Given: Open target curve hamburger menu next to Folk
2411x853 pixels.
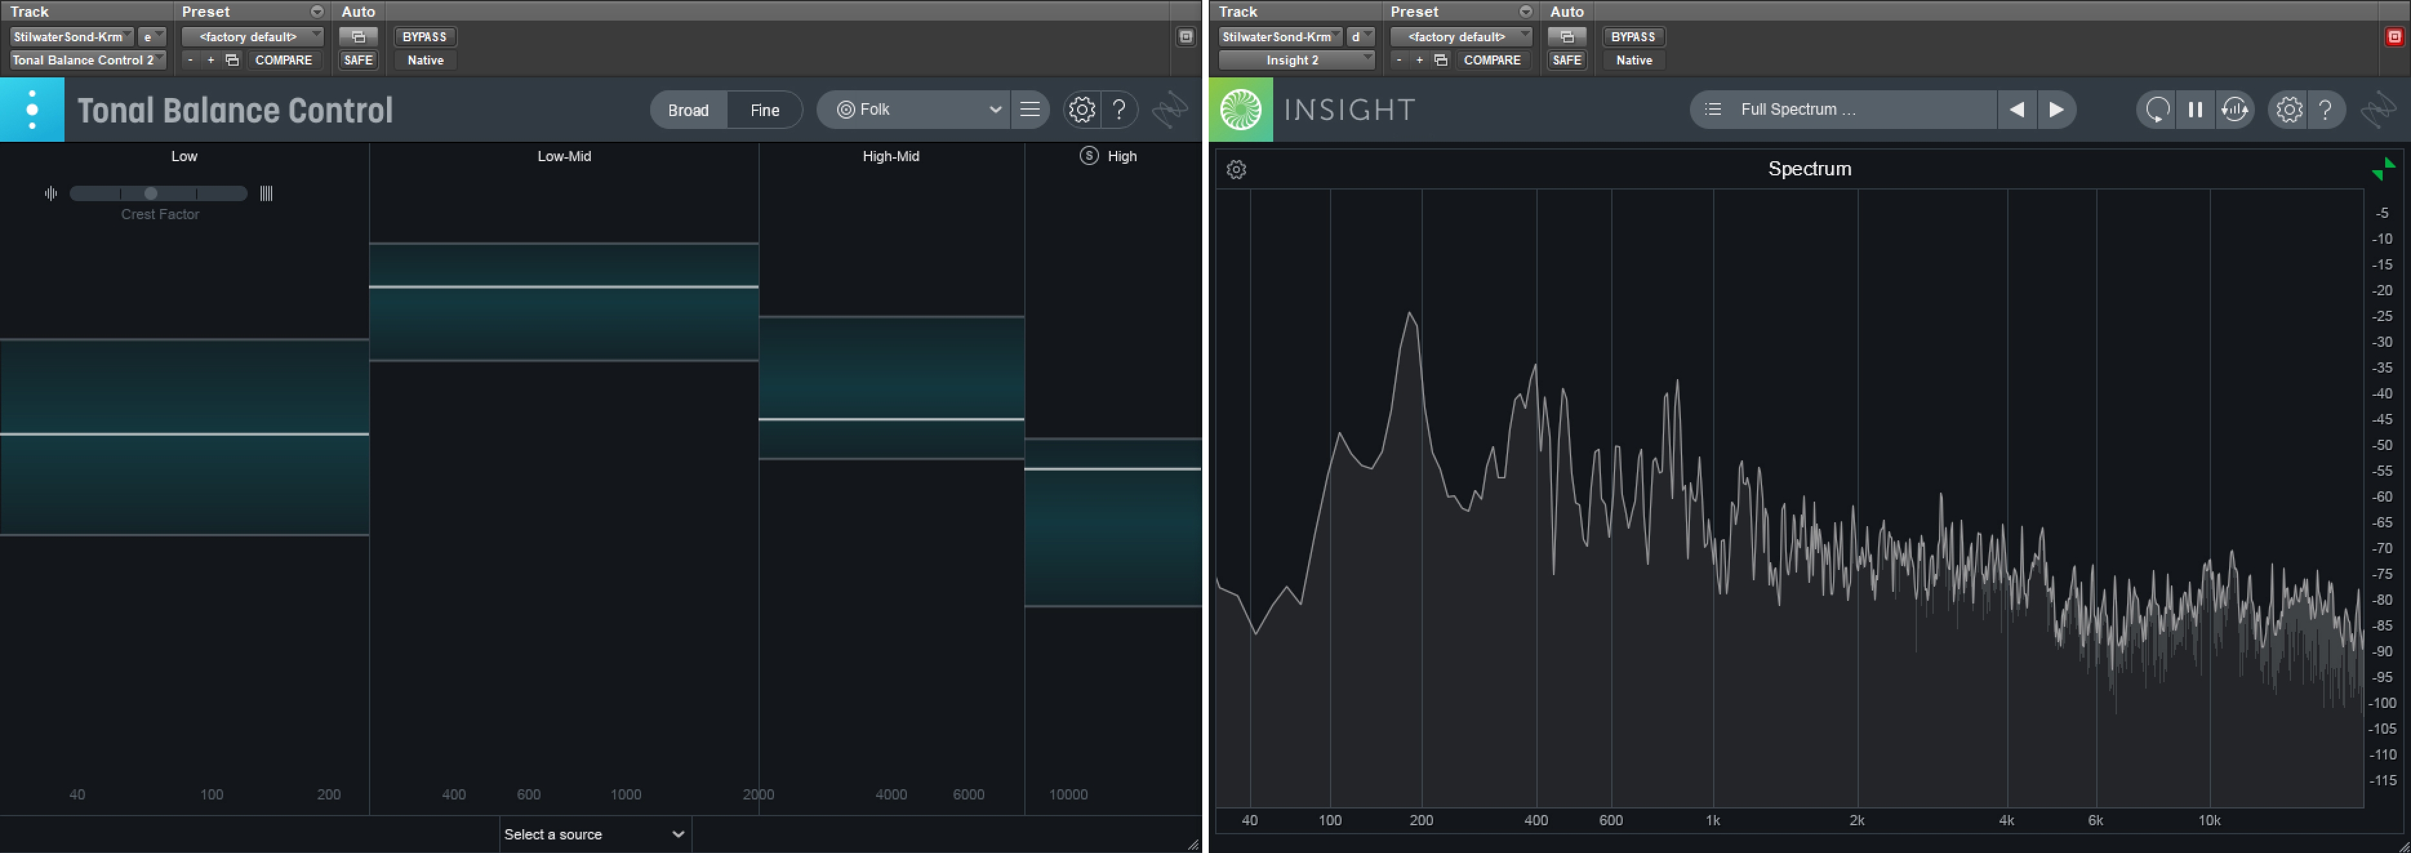Looking at the screenshot, I should (x=1029, y=110).
